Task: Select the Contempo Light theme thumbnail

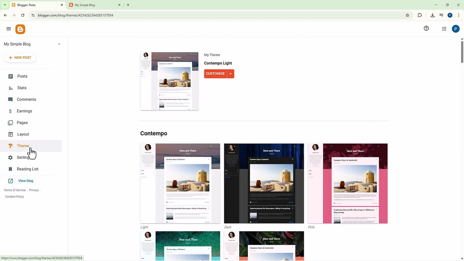Action: click(x=180, y=183)
